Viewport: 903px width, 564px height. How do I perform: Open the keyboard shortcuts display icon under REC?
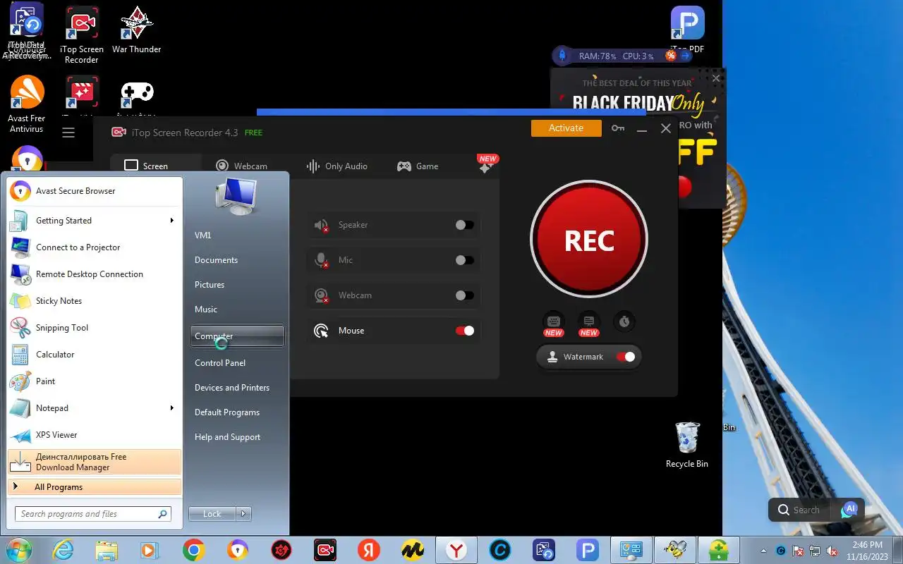(554, 321)
